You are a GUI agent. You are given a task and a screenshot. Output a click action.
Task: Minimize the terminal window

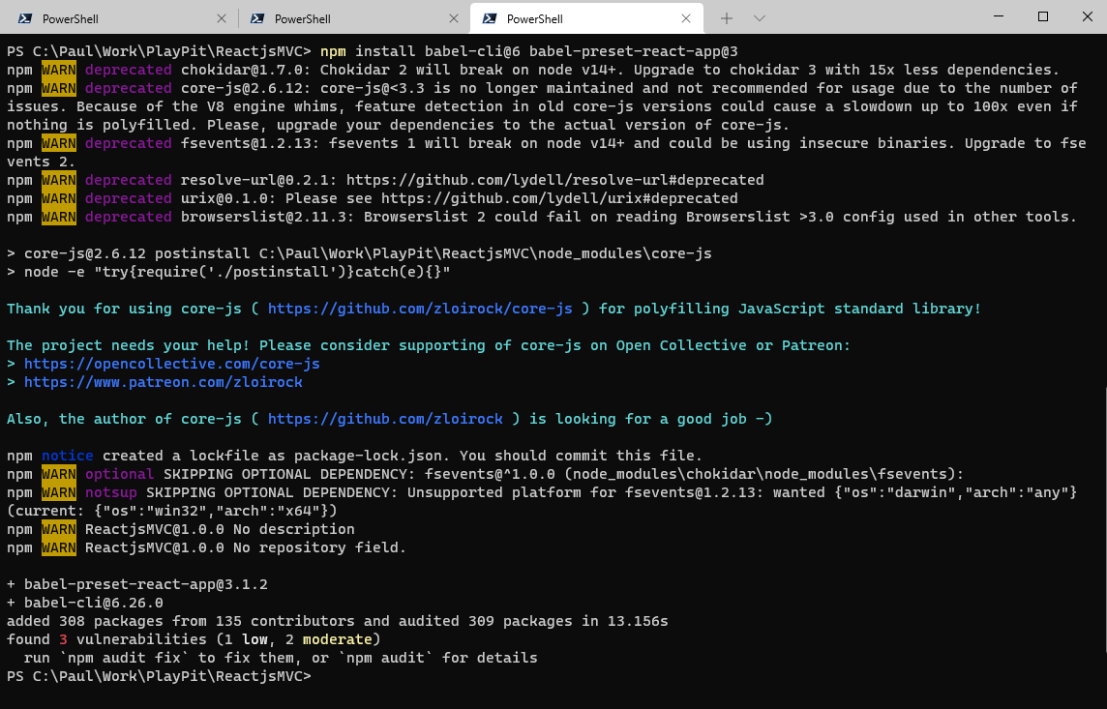[999, 16]
